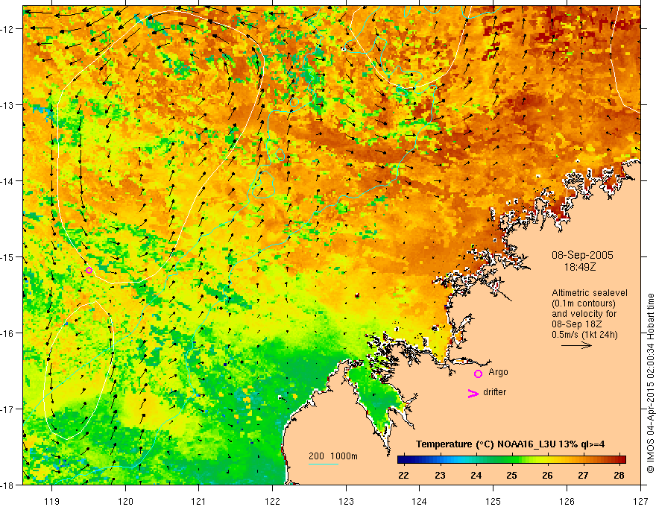Click the 'Temperature (°C) NOAA16_L3U 13% ql>=4' title
This screenshot has width=656, height=507.
(510, 444)
